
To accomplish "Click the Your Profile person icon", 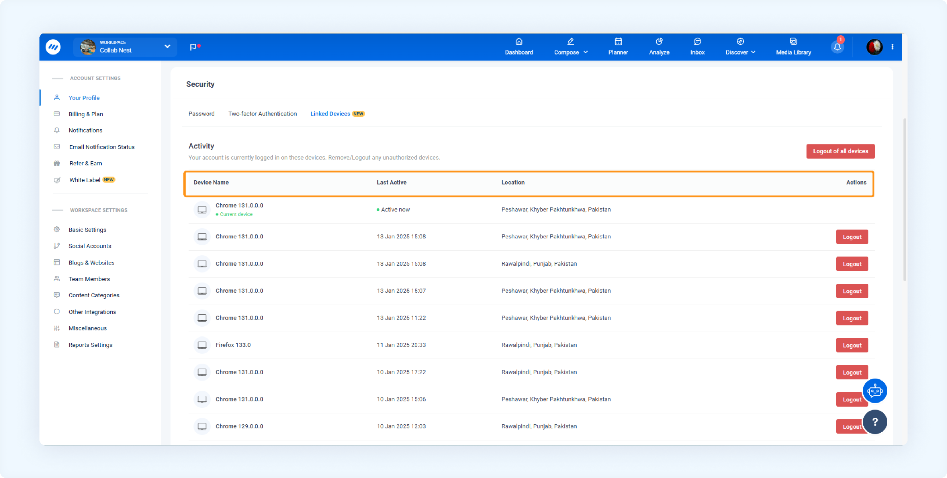I will coord(57,97).
